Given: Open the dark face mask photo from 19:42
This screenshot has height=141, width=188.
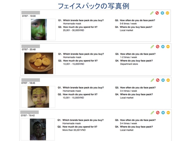Looking at the screenshot, I should coord(38,129).
